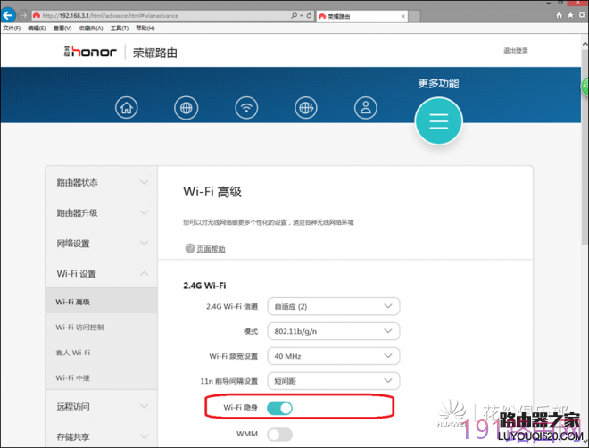
Task: Enable the WMM toggle
Action: 279,435
